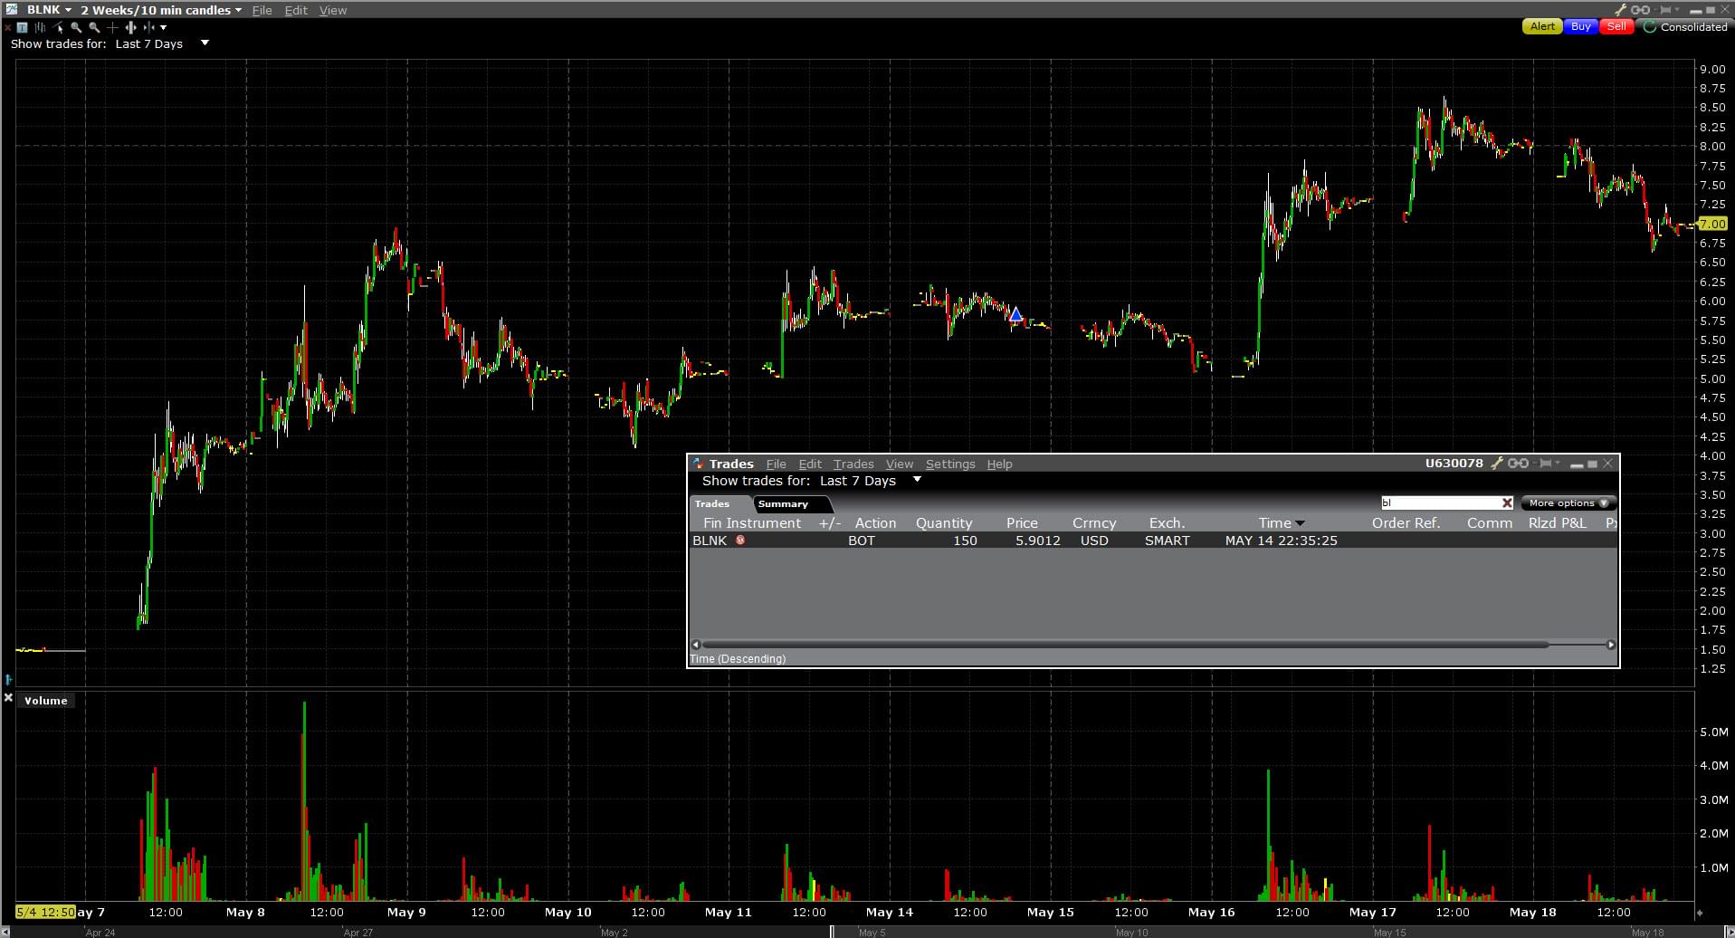
Task: Open the chart File menu
Action: click(262, 10)
